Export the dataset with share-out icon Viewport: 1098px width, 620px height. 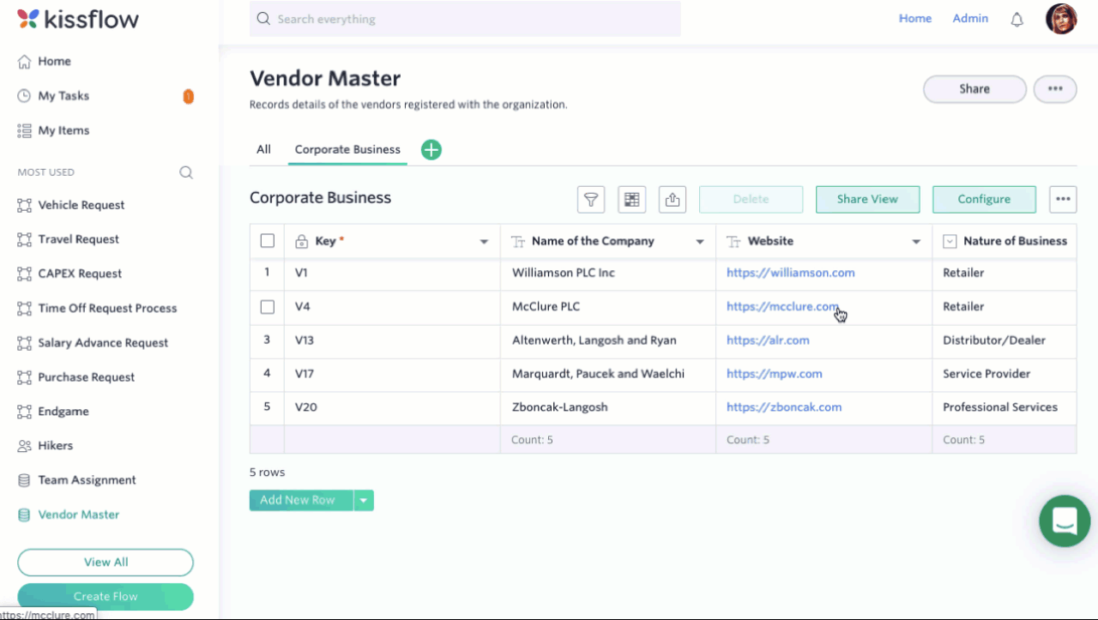(673, 199)
